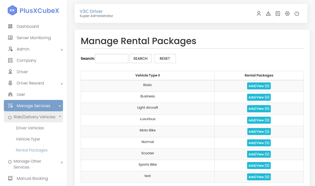Click Add/View (0) for Business
Image resolution: width=315 pixels, height=186 pixels.
pos(259,97)
